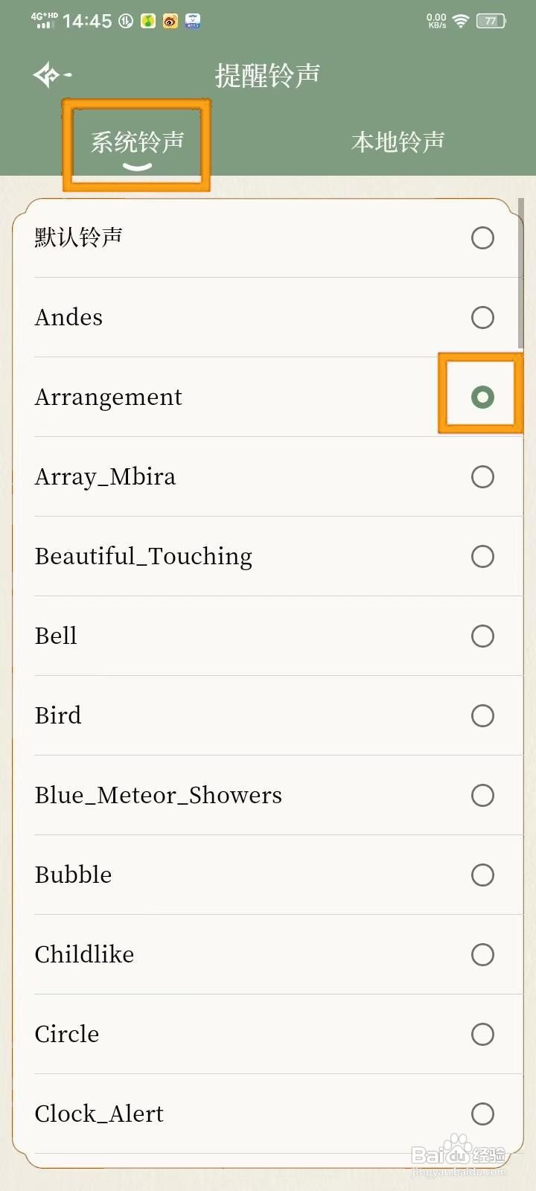Tap the battery indicator icon

click(491, 21)
